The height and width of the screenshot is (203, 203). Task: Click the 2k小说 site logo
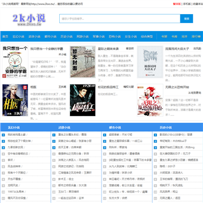(x=29, y=19)
